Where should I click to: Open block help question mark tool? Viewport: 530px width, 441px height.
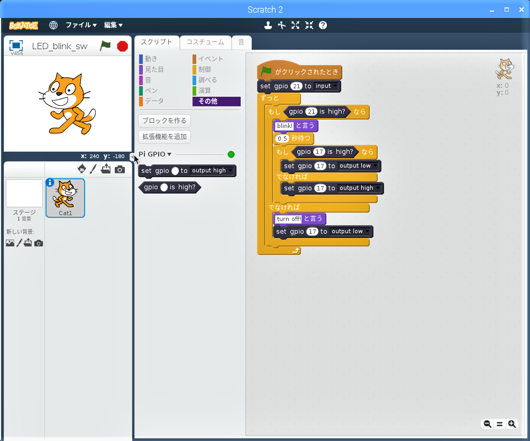coord(323,25)
